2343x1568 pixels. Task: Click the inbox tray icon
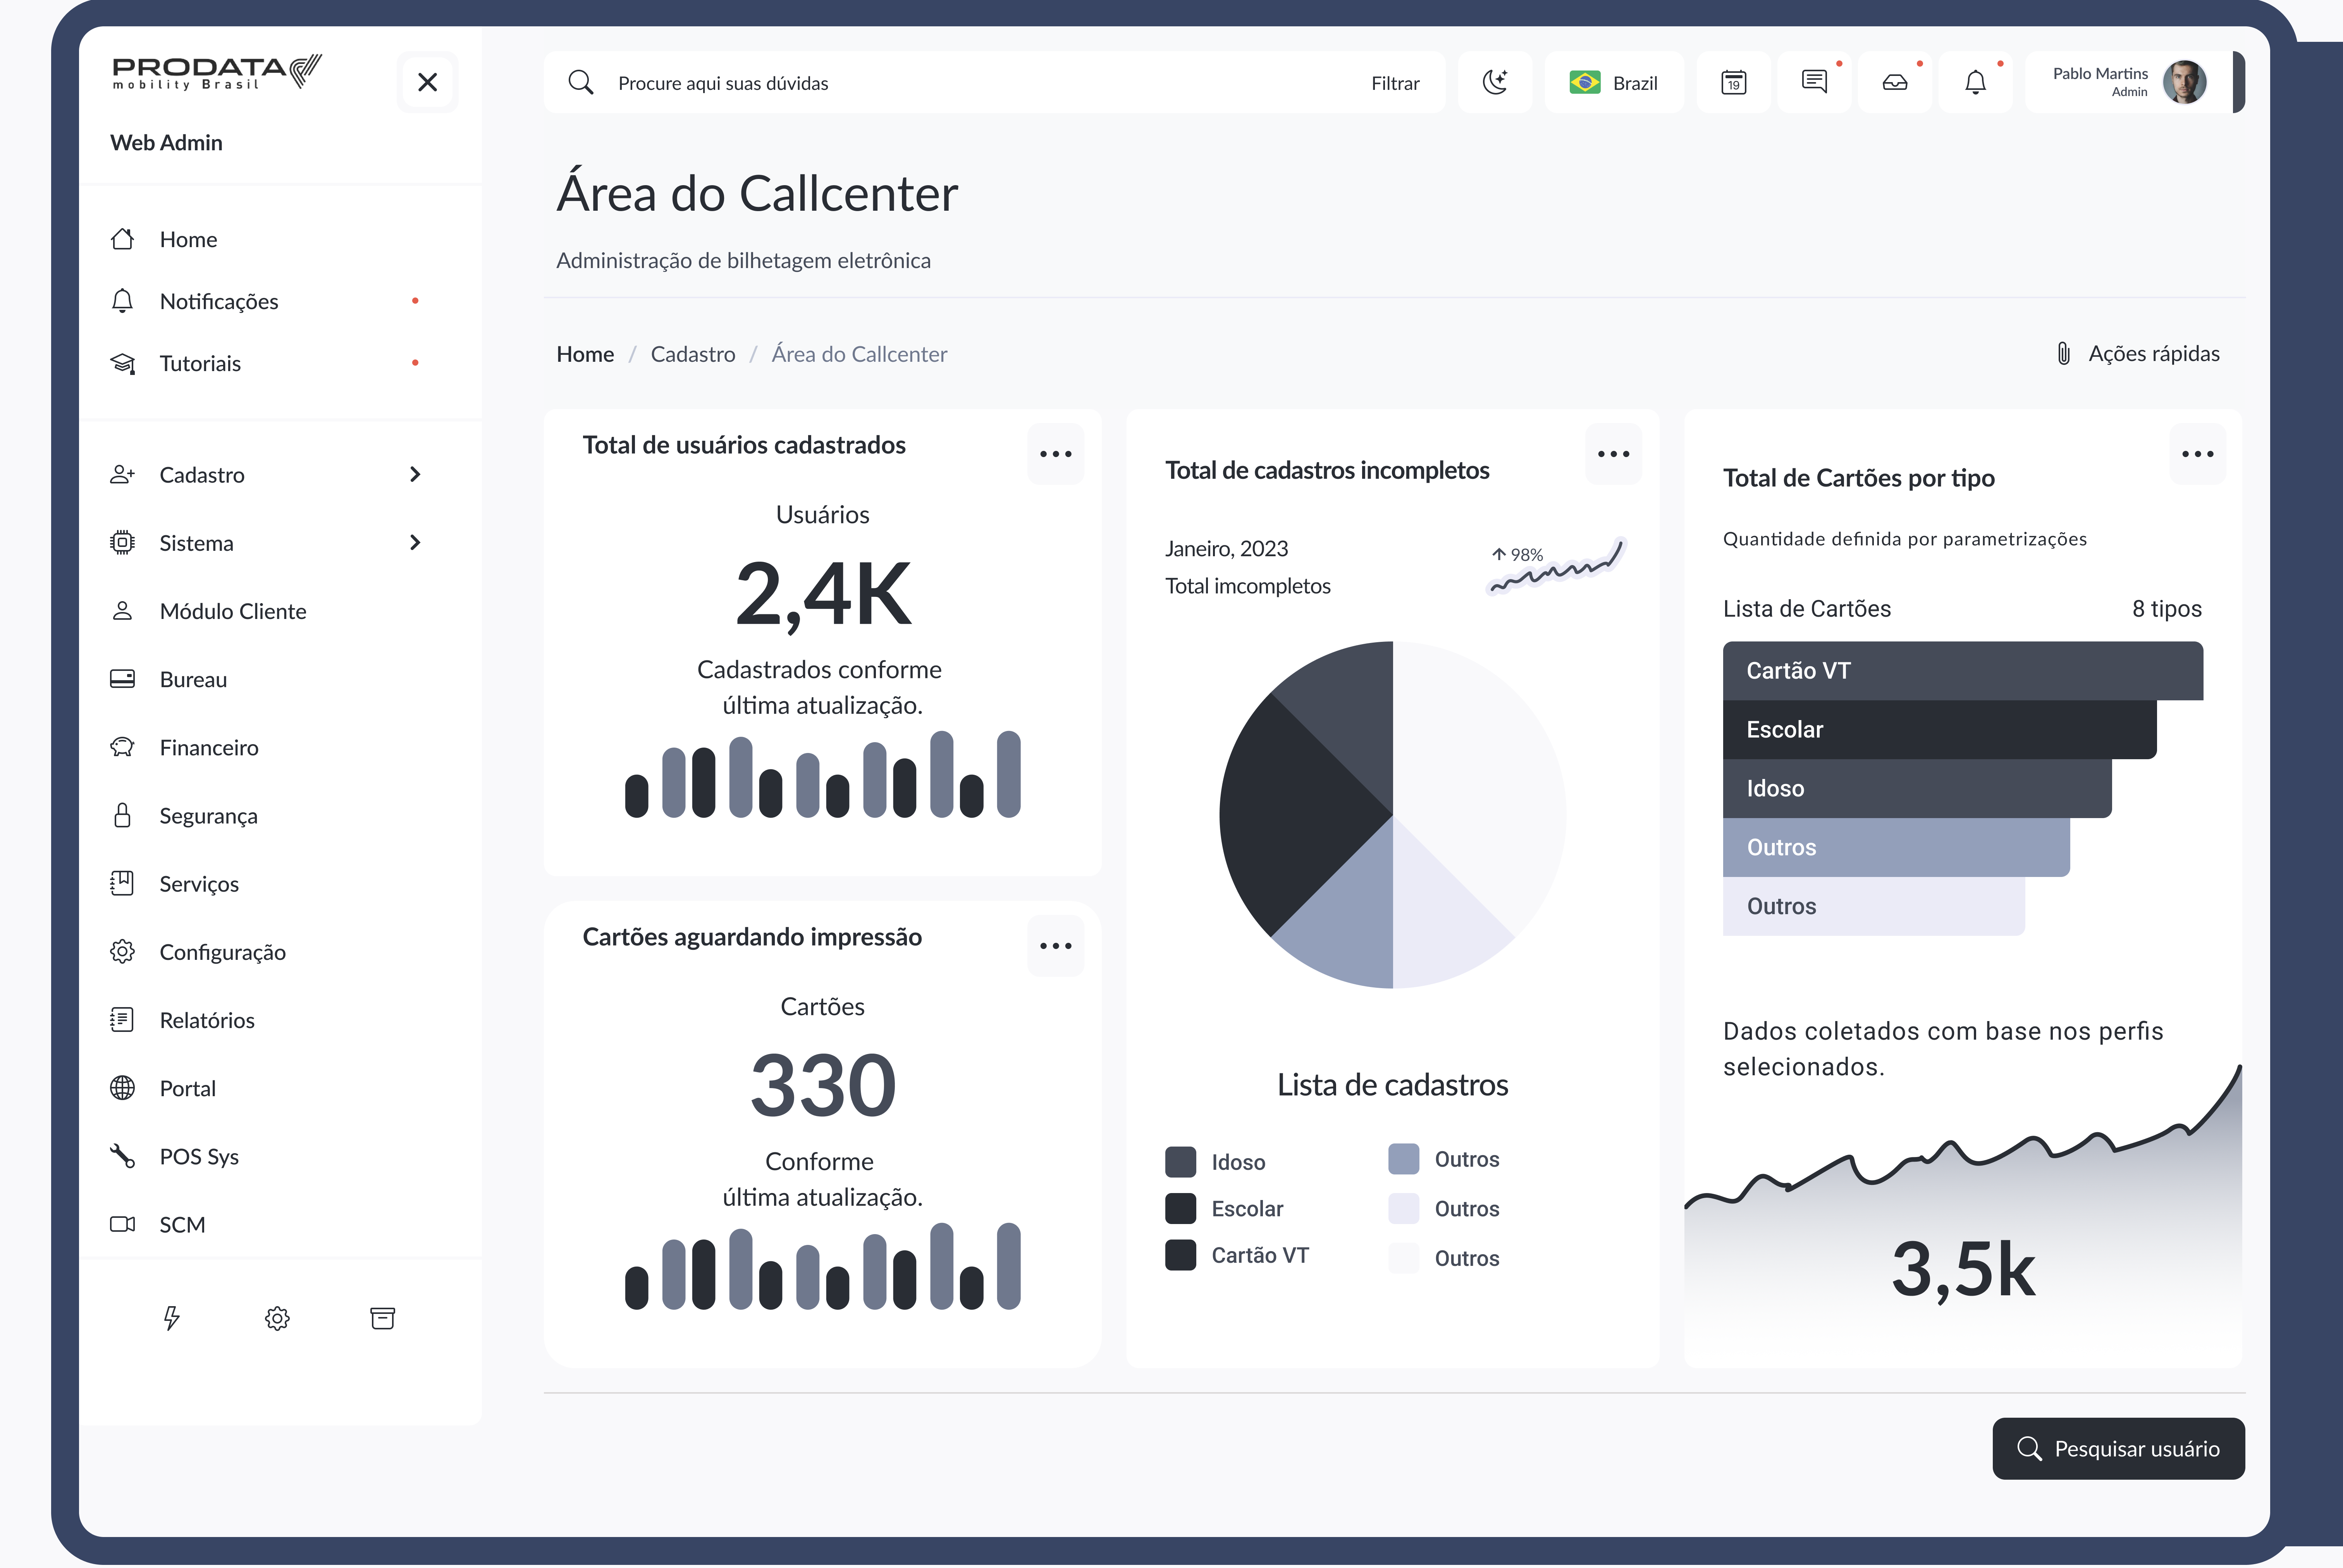(1895, 82)
